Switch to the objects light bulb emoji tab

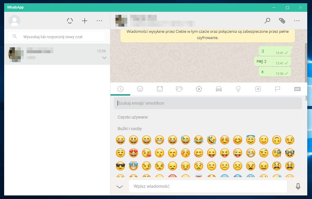point(238,89)
